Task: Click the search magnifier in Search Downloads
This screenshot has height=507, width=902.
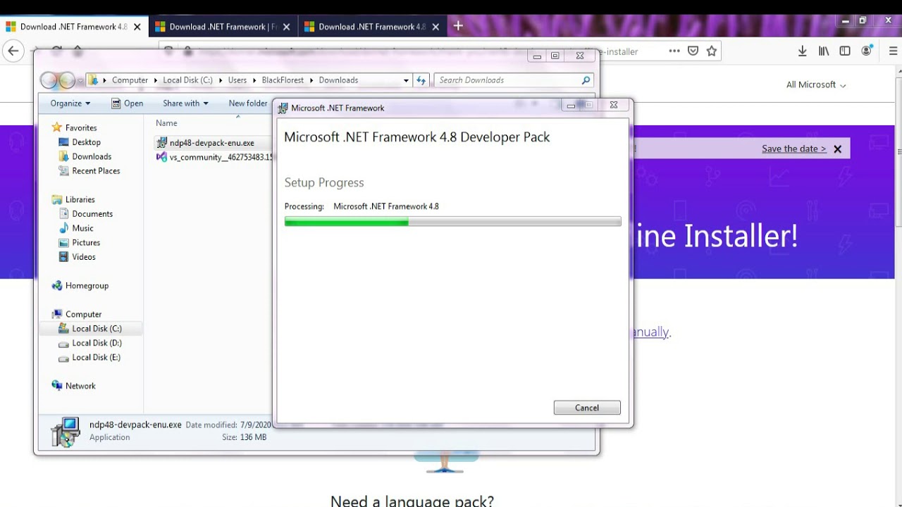Action: click(x=586, y=80)
